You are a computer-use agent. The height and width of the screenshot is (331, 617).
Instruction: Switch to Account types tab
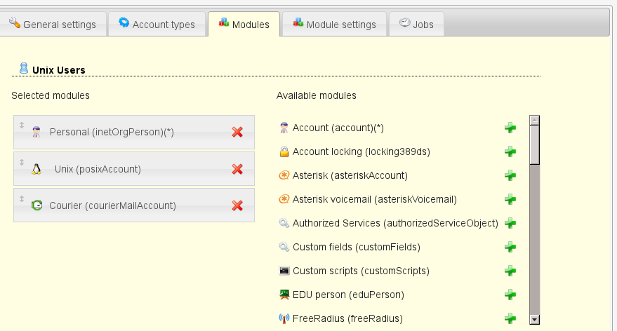(x=157, y=24)
